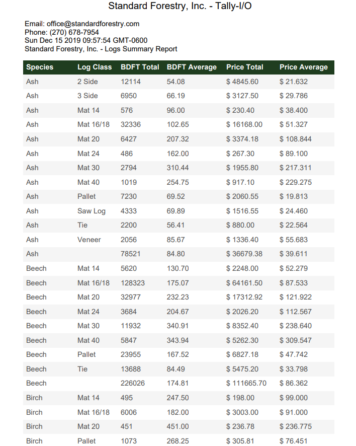Click the Species column header

click(x=40, y=67)
